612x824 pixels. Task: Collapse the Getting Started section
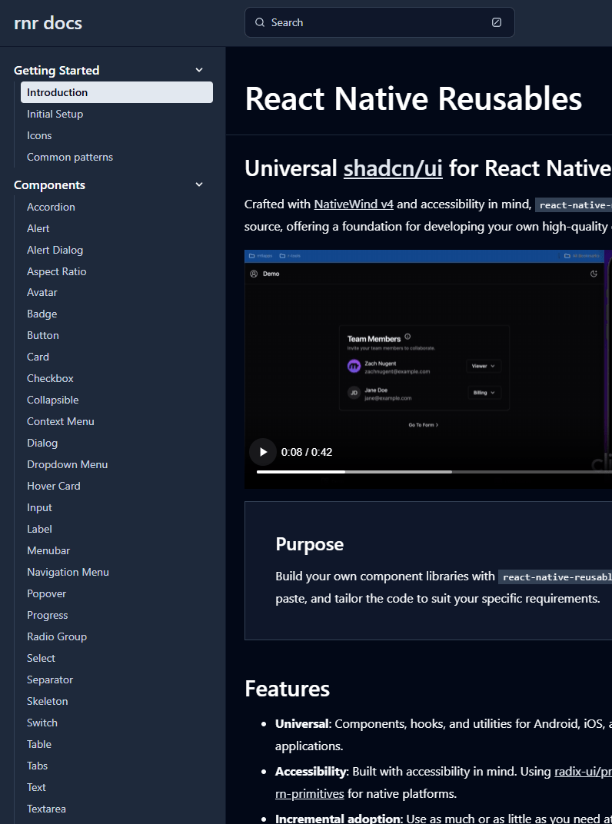[x=199, y=70]
